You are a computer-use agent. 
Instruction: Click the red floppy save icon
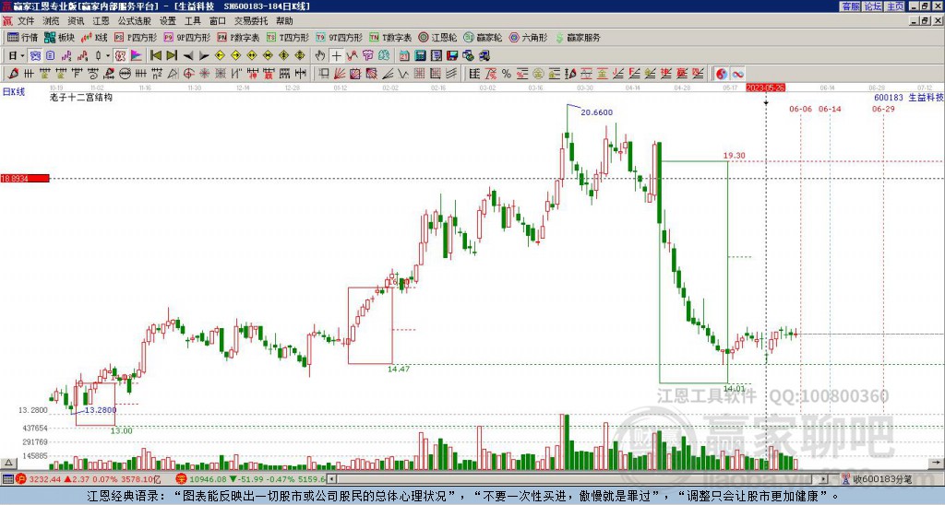coord(452,56)
